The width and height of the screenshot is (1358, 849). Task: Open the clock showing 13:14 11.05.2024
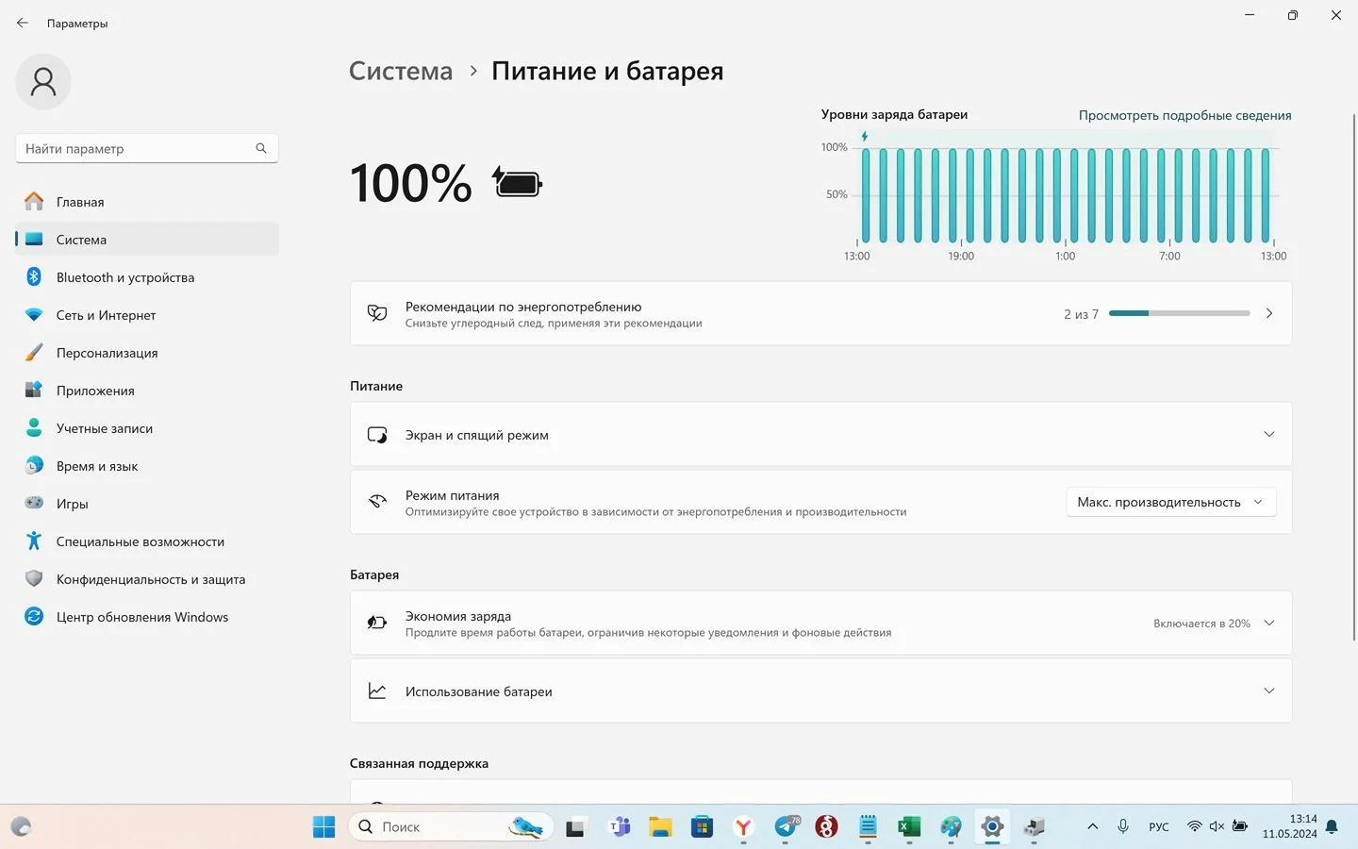point(1290,826)
